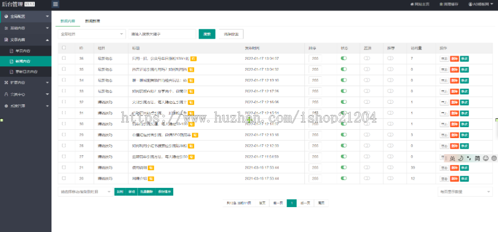Tick the checkbox for row ID 20
The image size is (498, 232).
pyautogui.click(x=64, y=178)
